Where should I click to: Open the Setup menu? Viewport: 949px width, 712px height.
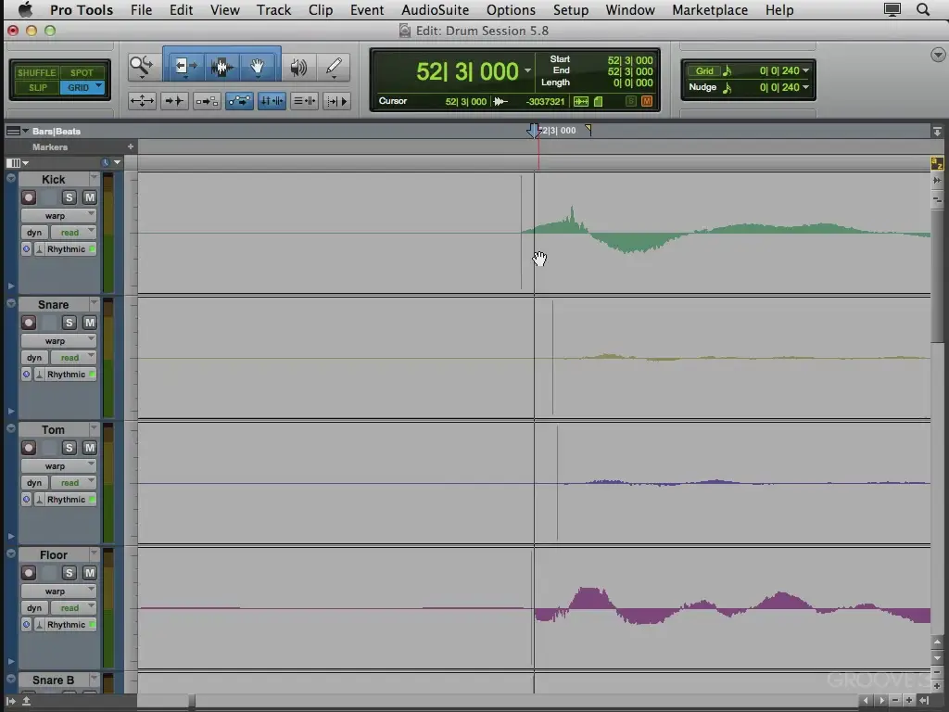click(571, 9)
